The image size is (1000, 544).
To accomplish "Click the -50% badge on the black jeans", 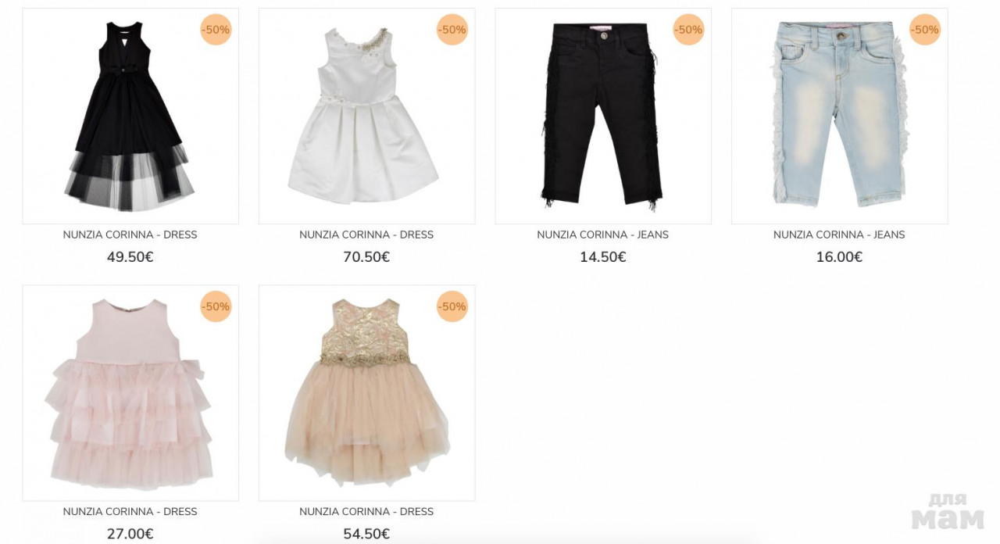I will (x=689, y=30).
